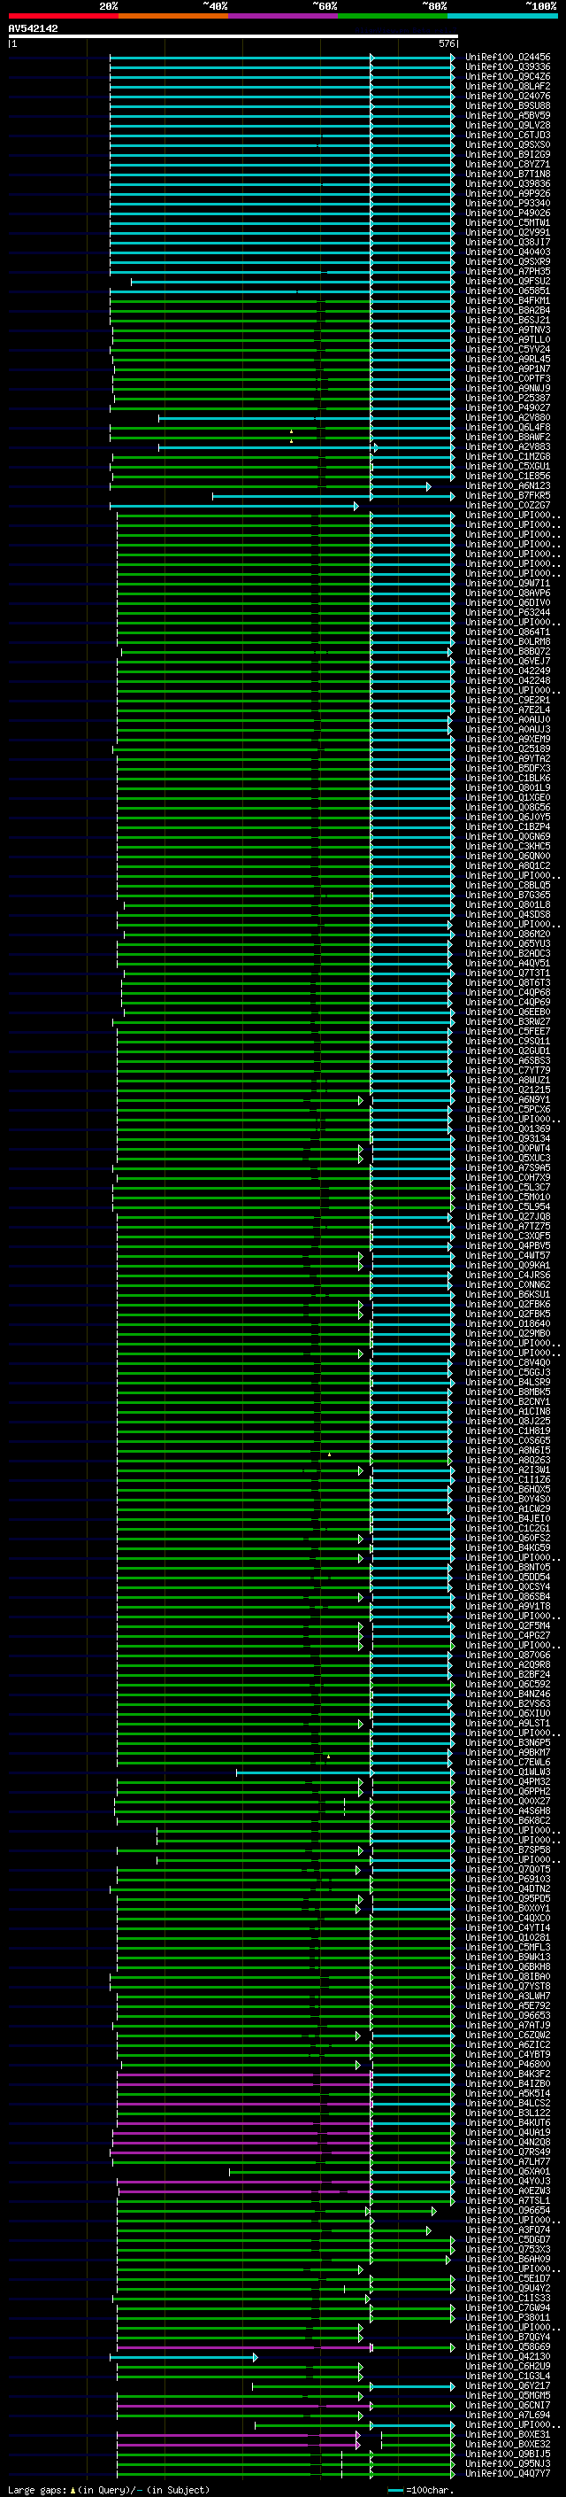Select hit label UniRef100_Q4Q7Y7
Screen dimensions: 566x2497
pyautogui.click(x=508, y=2473)
